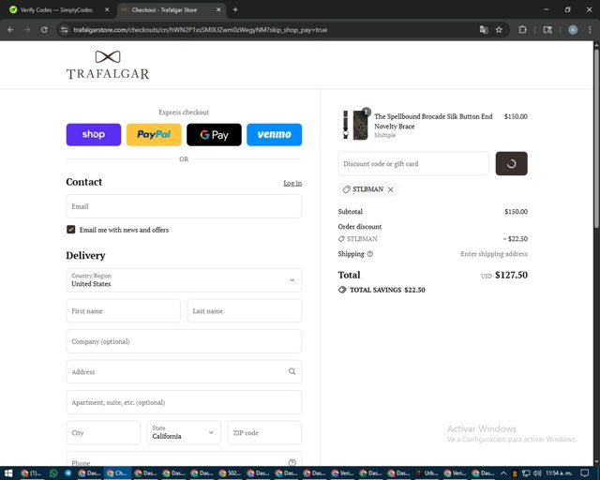The image size is (600, 480).
Task: Click the Enter shipping address text
Action: click(494, 254)
